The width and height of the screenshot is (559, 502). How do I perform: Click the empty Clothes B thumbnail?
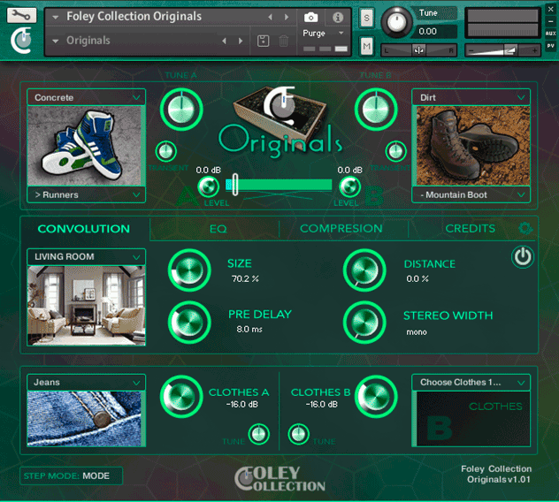click(473, 419)
